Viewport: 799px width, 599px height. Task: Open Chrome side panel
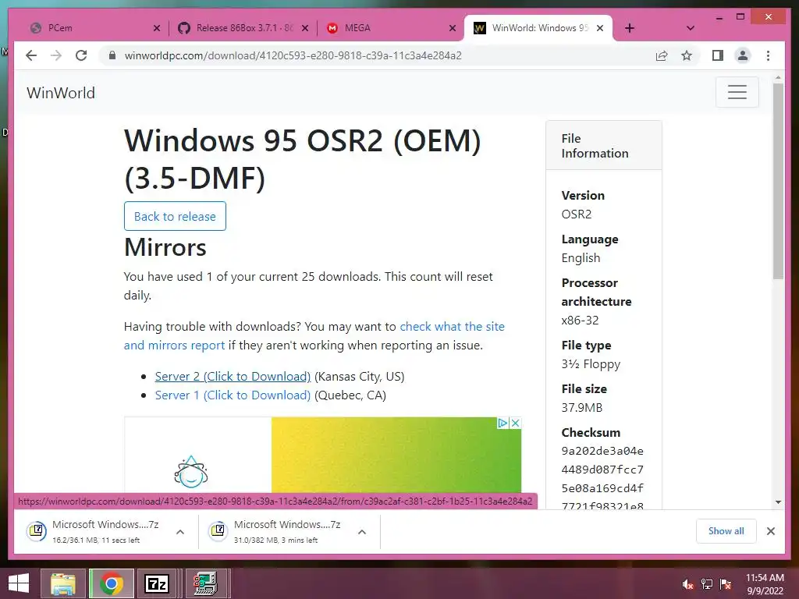pos(718,55)
